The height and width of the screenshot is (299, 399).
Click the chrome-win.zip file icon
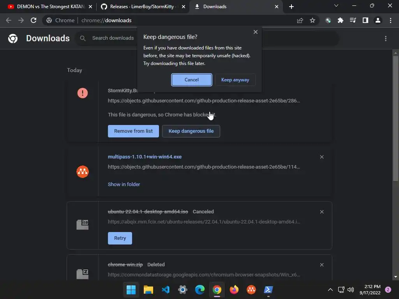pos(83,274)
